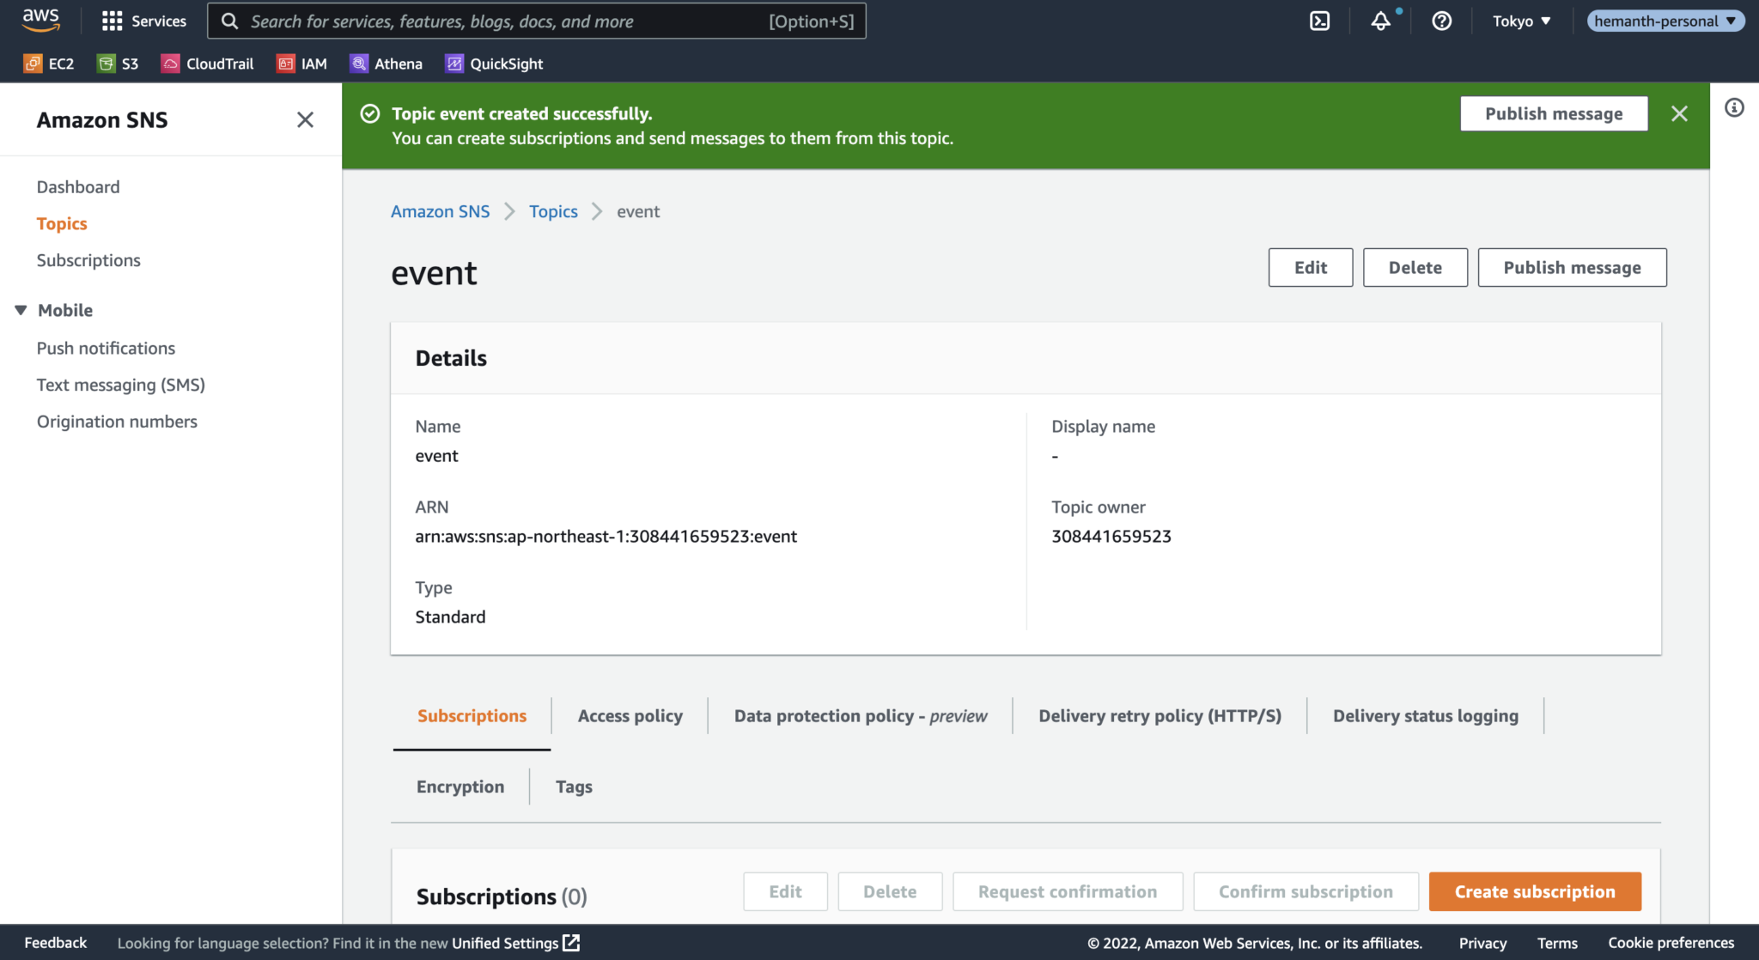Open the EC2 favorite shortcut

[49, 63]
